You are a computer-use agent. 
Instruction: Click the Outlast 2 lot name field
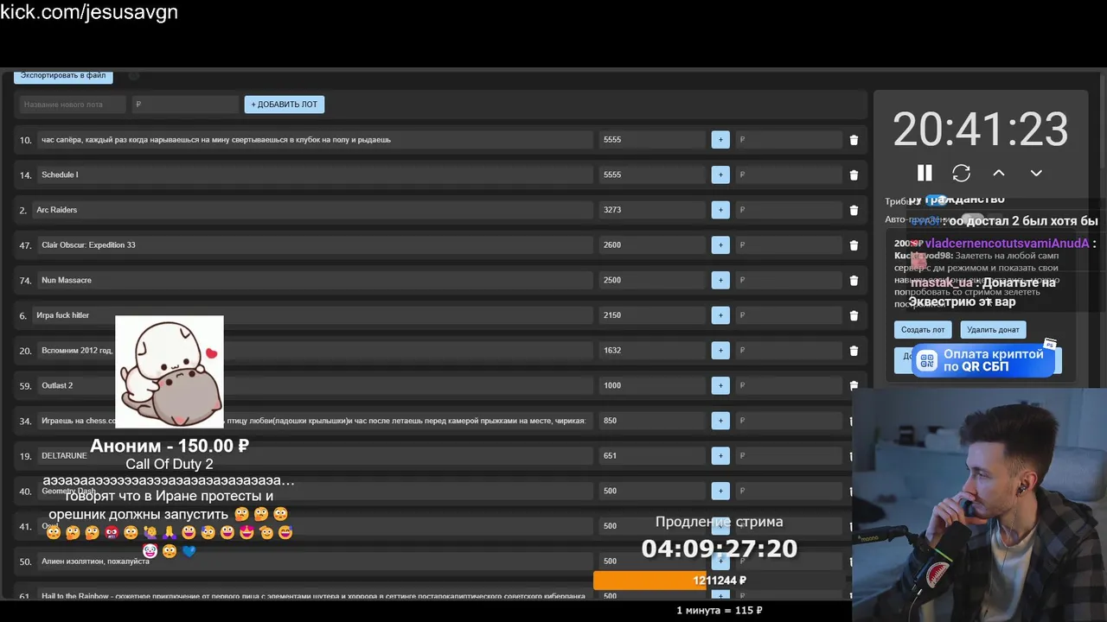pyautogui.click(x=315, y=385)
